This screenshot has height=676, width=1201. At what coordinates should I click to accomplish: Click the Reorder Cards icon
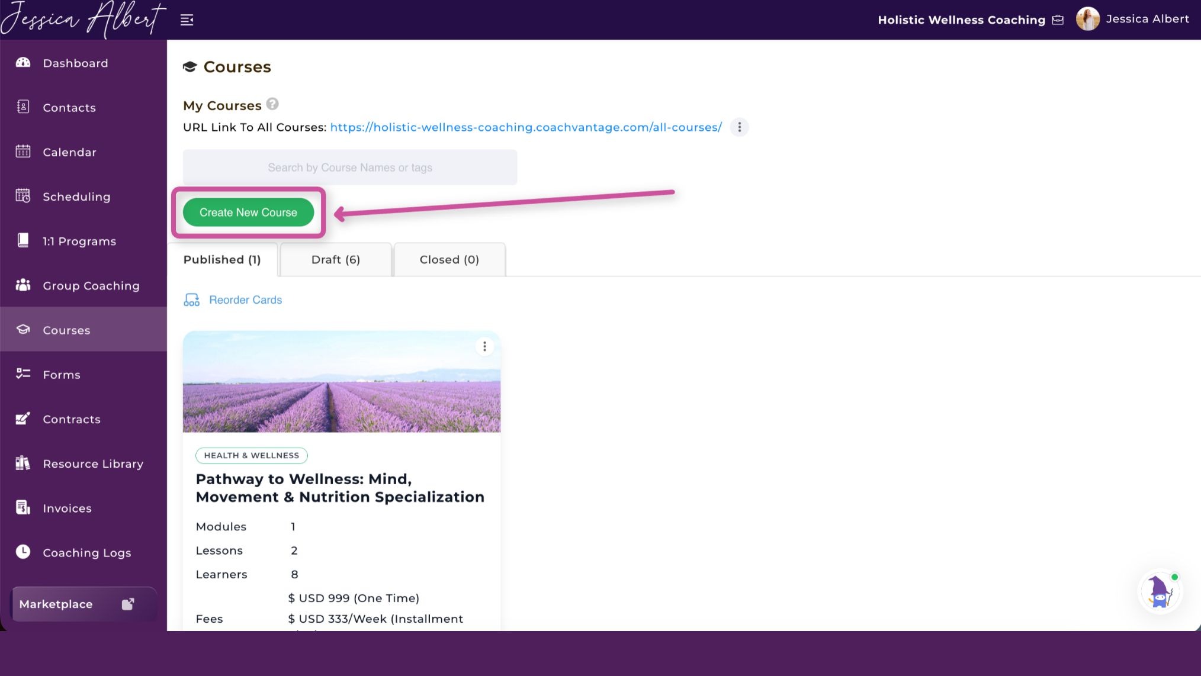click(x=191, y=300)
